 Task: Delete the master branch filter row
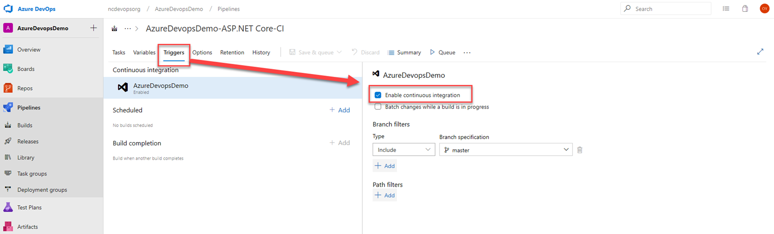tap(580, 150)
